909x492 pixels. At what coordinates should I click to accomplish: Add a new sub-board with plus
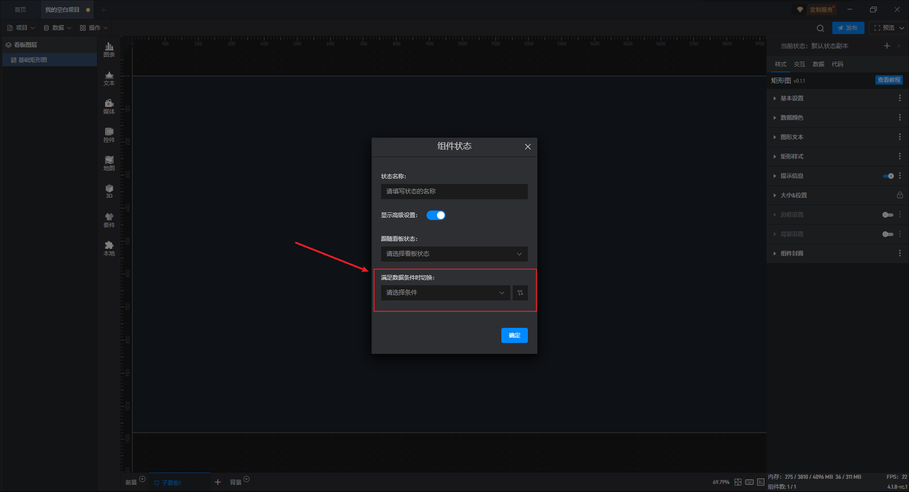pos(218,482)
